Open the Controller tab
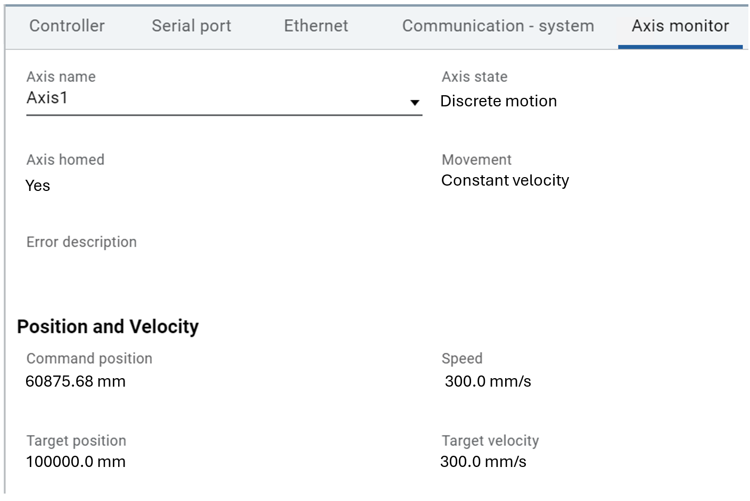This screenshot has width=750, height=501. pos(67,26)
